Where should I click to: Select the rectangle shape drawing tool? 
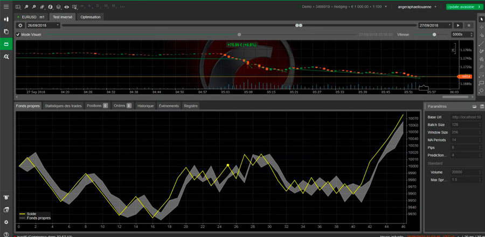pos(481,82)
